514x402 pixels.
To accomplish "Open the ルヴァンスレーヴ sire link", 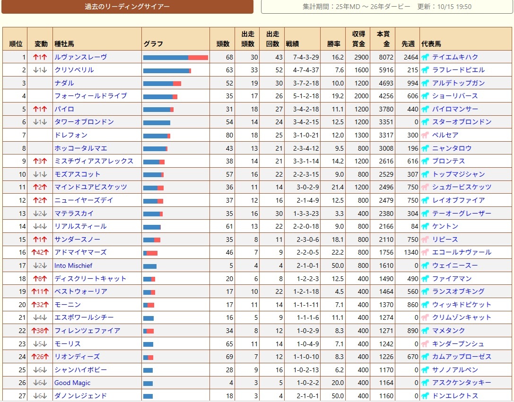I will click(x=80, y=57).
